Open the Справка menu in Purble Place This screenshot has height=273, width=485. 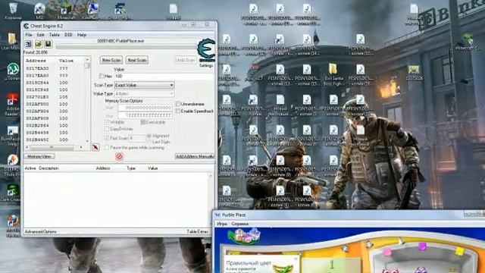[240, 224]
